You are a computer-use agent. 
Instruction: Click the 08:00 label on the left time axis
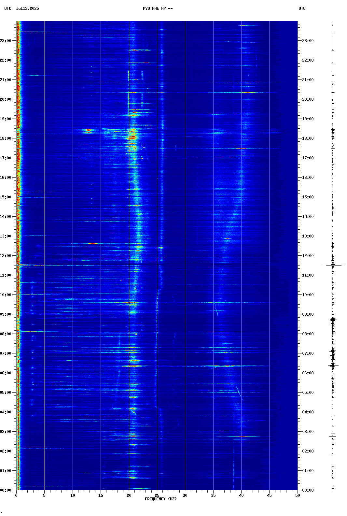6,334
